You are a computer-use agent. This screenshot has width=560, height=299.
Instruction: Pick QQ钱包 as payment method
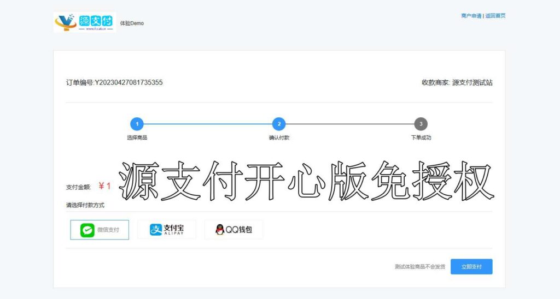[234, 230]
